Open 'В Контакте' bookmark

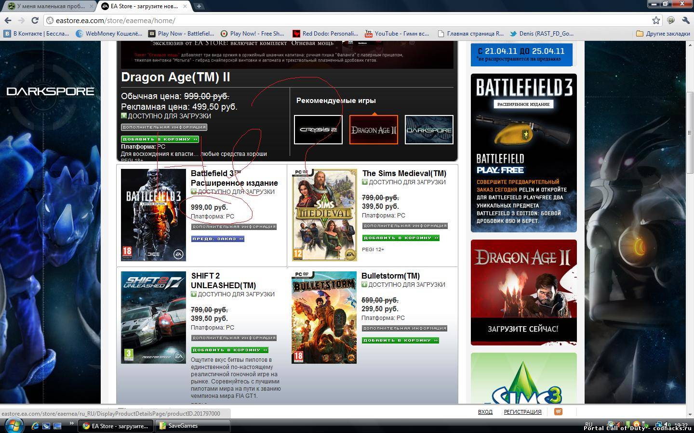(x=37, y=34)
